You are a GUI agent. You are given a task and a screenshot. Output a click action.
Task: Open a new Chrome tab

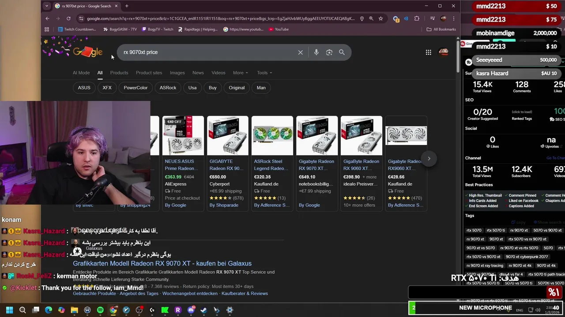pos(127,6)
